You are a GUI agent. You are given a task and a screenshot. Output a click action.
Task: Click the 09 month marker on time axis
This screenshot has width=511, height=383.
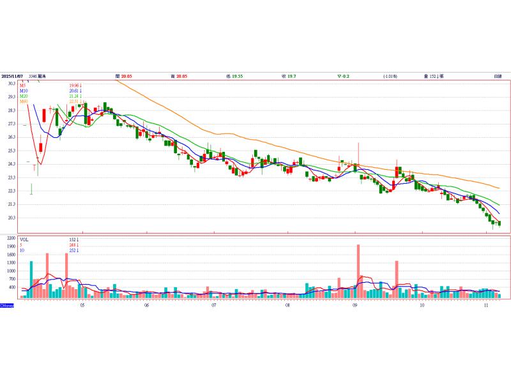click(x=355, y=305)
